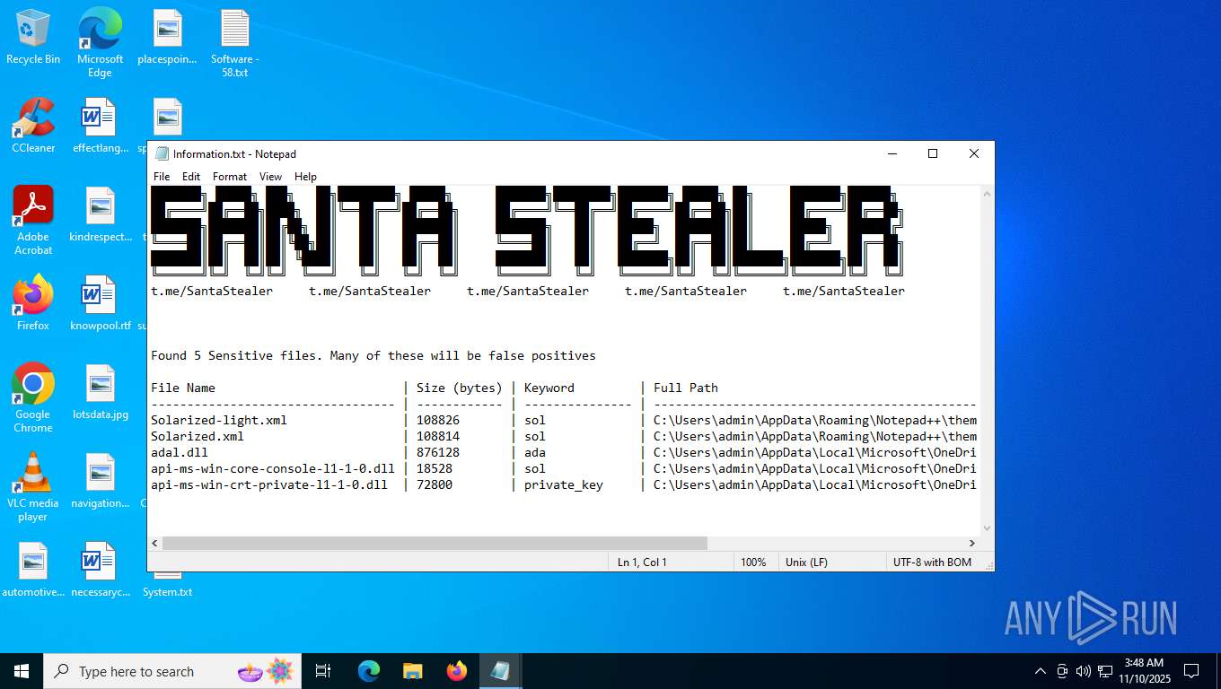Show hidden system tray icons
Image resolution: width=1221 pixels, height=689 pixels.
pos(1041,671)
